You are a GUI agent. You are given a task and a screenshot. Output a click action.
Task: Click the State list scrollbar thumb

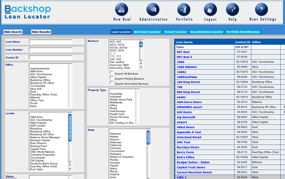(148, 138)
